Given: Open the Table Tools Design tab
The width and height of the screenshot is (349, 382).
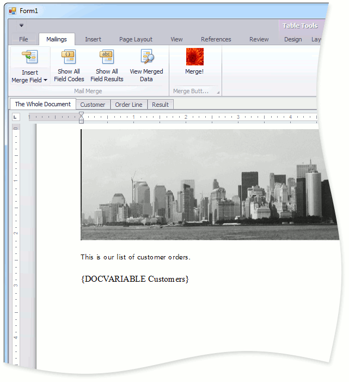Looking at the screenshot, I should [293, 39].
